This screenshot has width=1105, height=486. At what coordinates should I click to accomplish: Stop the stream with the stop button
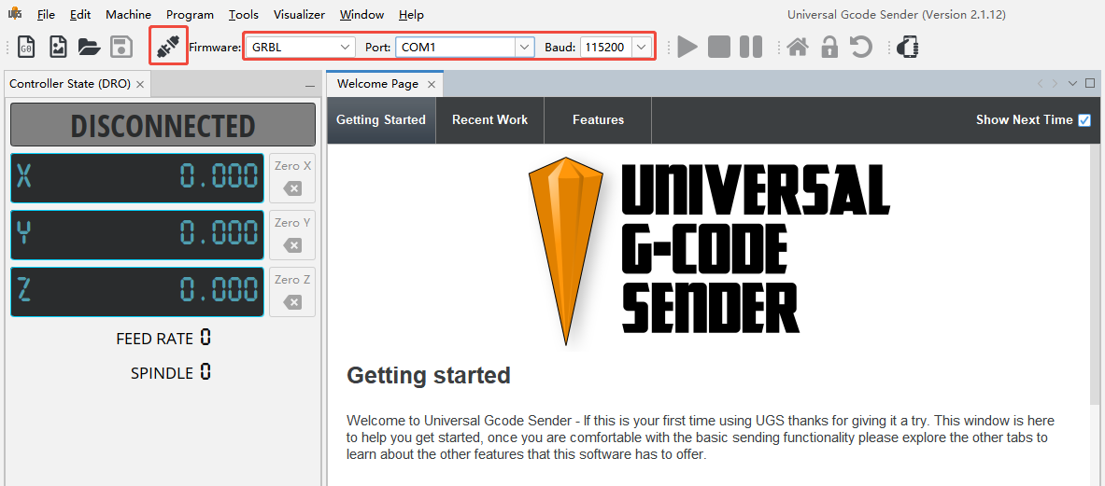click(719, 48)
